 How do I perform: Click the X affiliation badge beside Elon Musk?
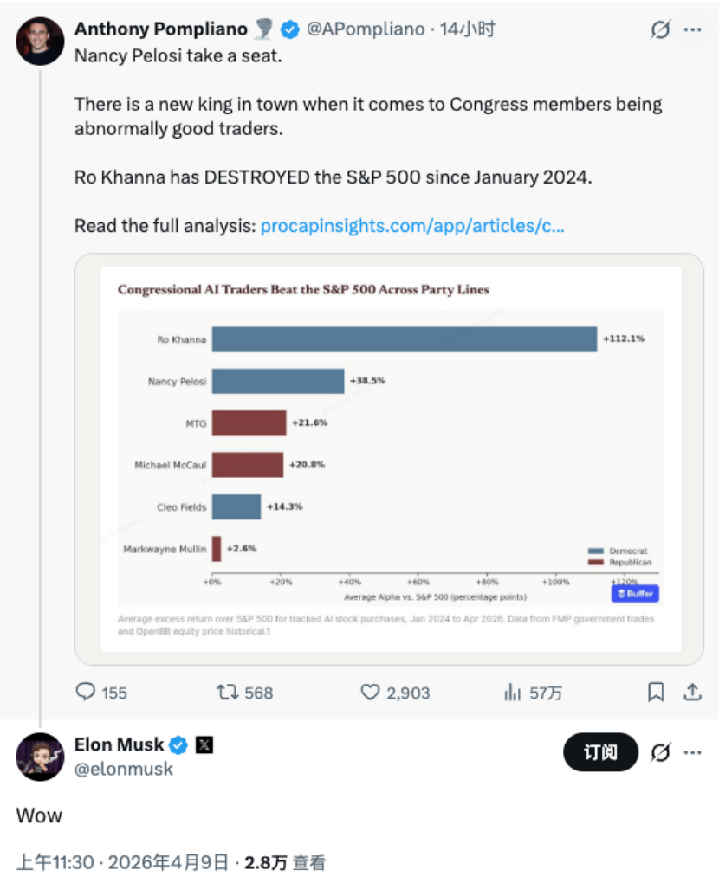click(x=204, y=744)
